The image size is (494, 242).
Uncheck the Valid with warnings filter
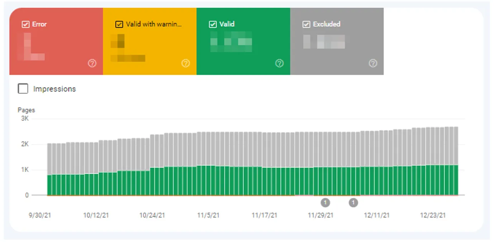(x=119, y=24)
